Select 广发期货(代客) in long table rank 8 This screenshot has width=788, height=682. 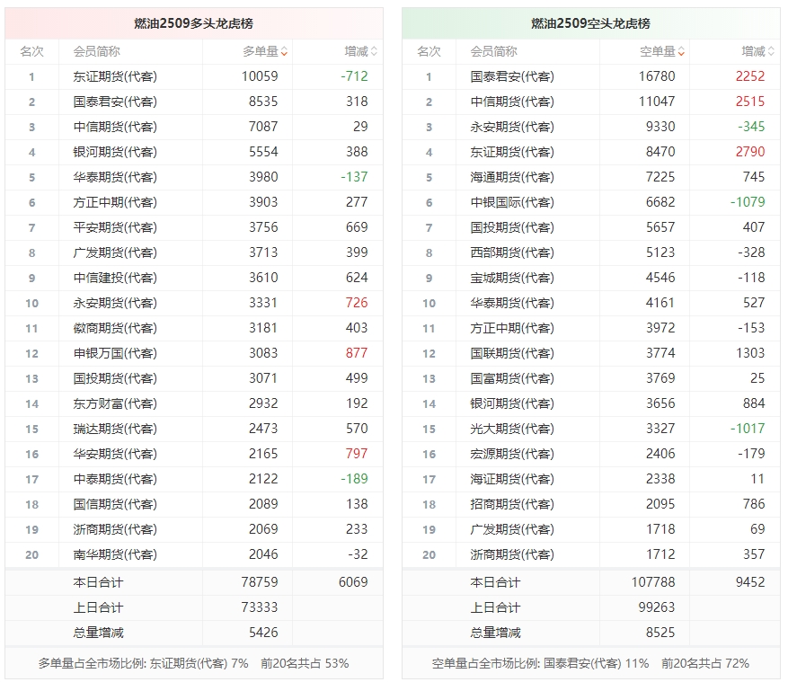click(x=115, y=252)
